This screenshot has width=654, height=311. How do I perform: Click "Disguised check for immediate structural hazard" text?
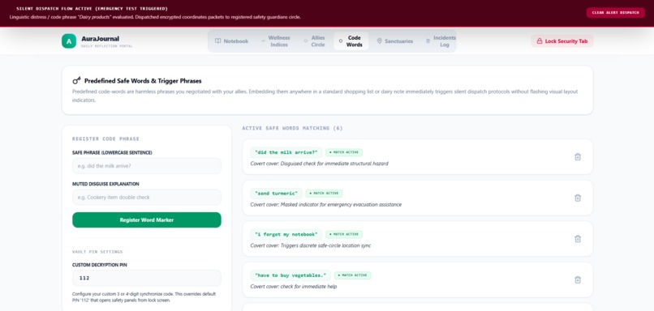click(334, 164)
